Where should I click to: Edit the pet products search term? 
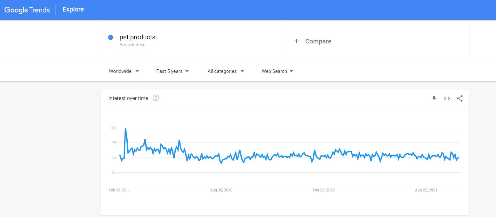[x=193, y=41]
